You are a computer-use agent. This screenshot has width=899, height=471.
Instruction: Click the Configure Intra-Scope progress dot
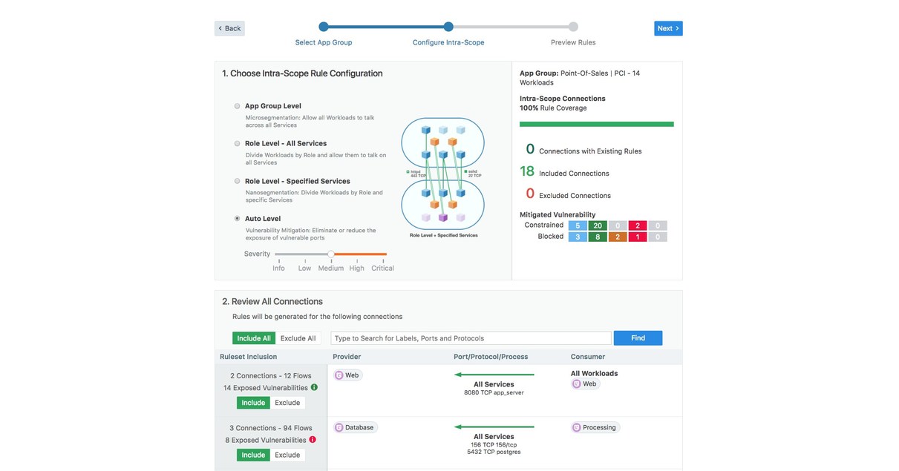click(448, 26)
